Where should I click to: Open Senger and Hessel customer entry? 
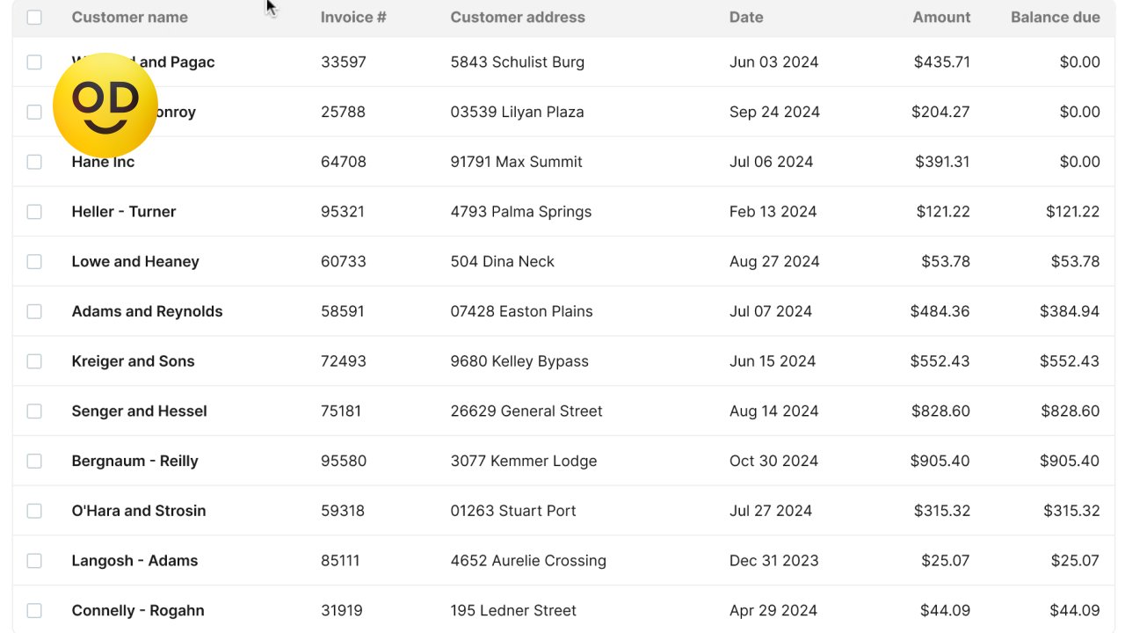pos(139,411)
